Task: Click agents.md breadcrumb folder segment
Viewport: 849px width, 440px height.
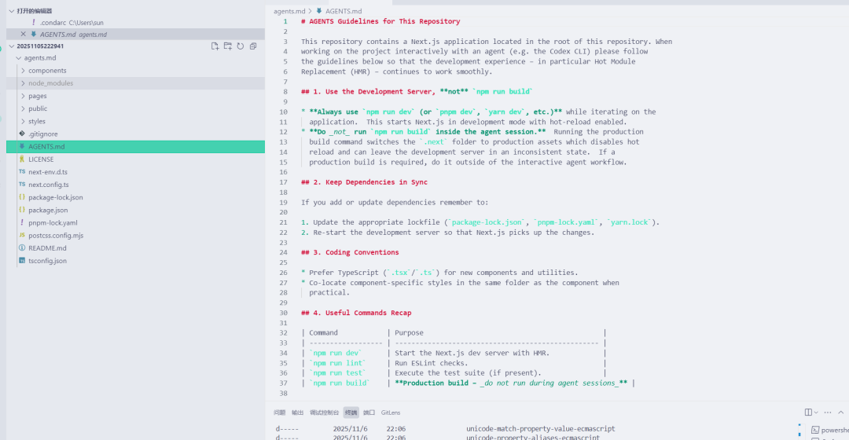Action: [289, 11]
